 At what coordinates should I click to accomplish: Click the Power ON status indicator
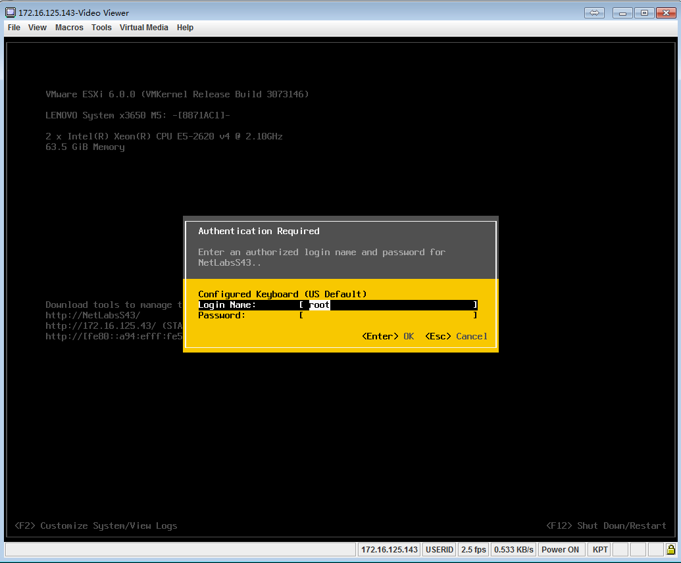pos(560,550)
